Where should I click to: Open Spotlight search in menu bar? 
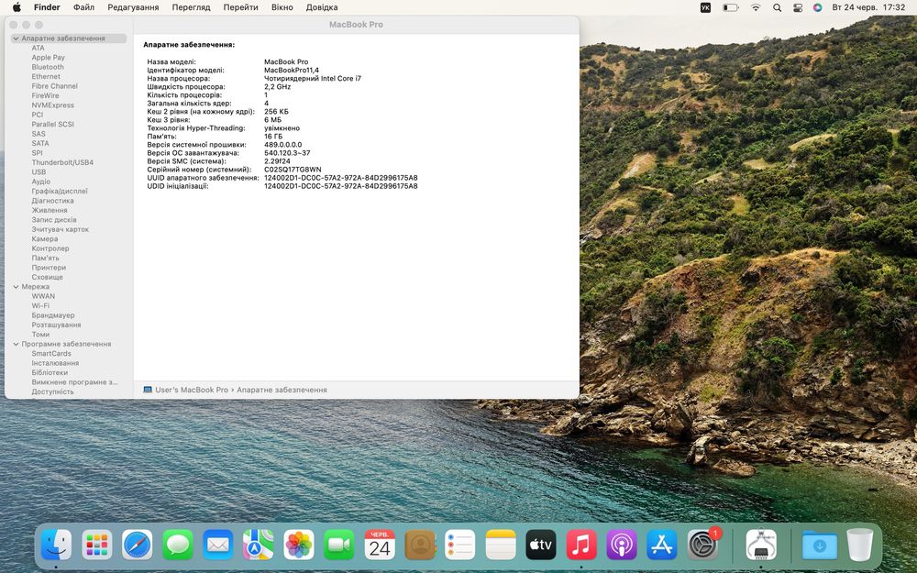point(777,7)
